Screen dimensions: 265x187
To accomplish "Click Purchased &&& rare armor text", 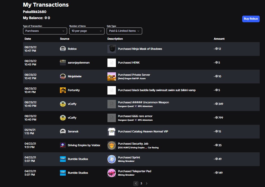I will point(135,116).
